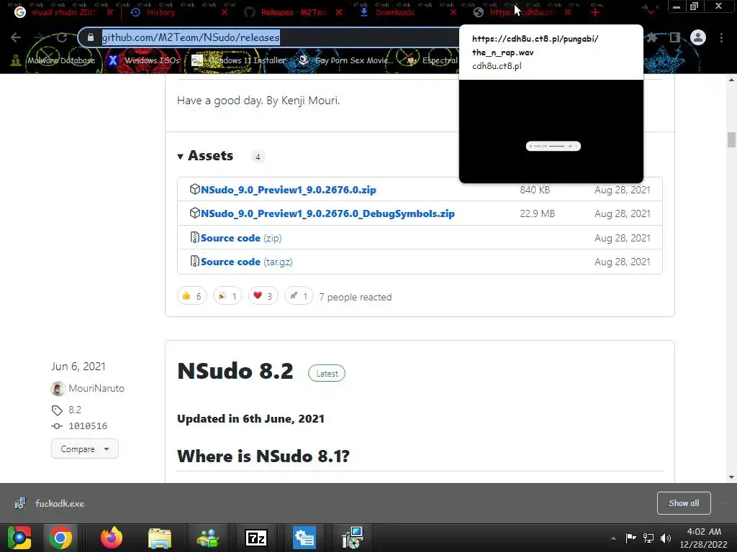Download Source code (zip)
Viewport: 737px width, 552px height.
[x=241, y=238]
